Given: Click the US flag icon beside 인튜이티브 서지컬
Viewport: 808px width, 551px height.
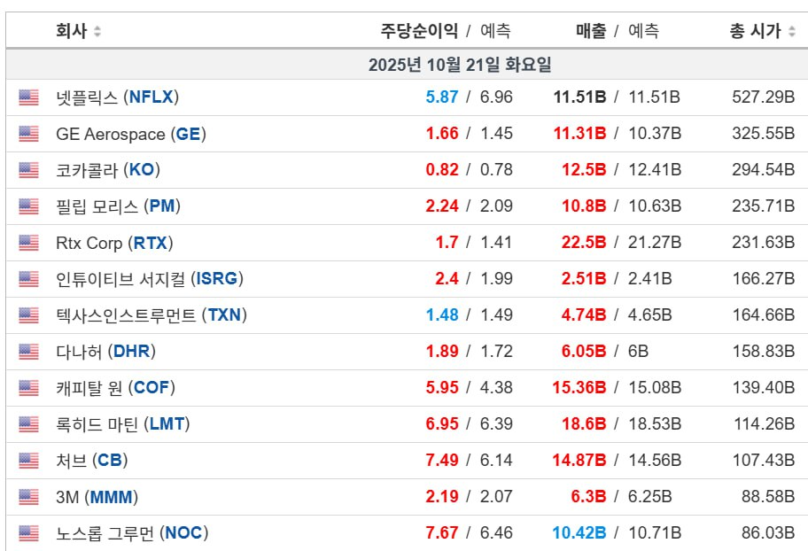Looking at the screenshot, I should (29, 279).
